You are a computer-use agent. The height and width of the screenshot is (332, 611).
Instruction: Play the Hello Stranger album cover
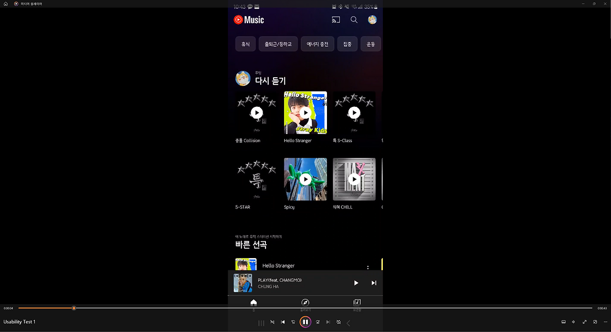coord(305,113)
